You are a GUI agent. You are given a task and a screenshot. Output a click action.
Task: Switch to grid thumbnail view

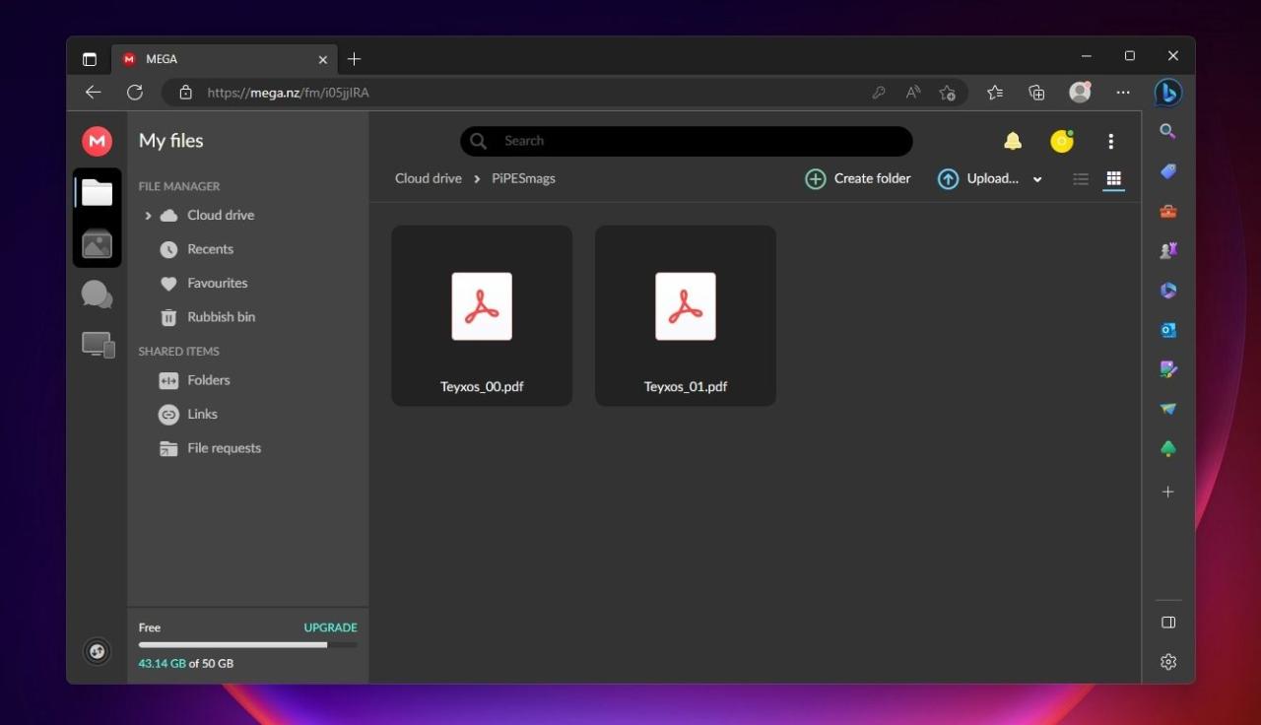(x=1114, y=178)
